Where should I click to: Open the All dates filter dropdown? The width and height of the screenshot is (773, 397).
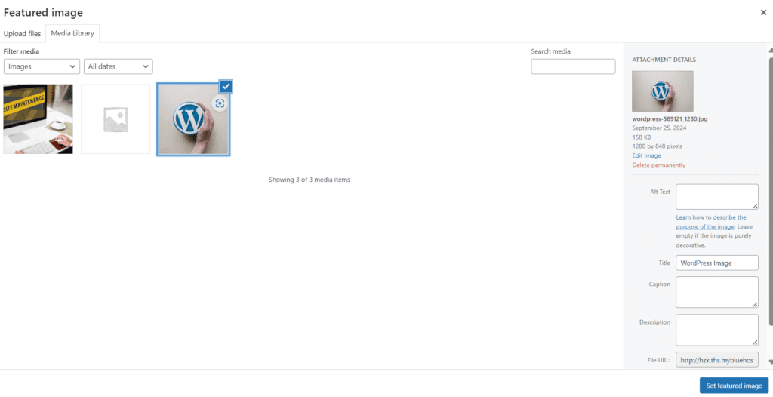click(119, 66)
